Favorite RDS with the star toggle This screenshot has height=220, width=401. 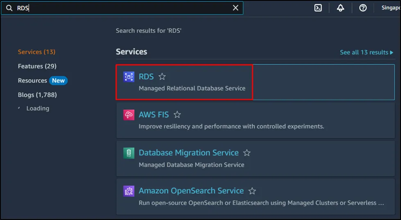tap(162, 77)
